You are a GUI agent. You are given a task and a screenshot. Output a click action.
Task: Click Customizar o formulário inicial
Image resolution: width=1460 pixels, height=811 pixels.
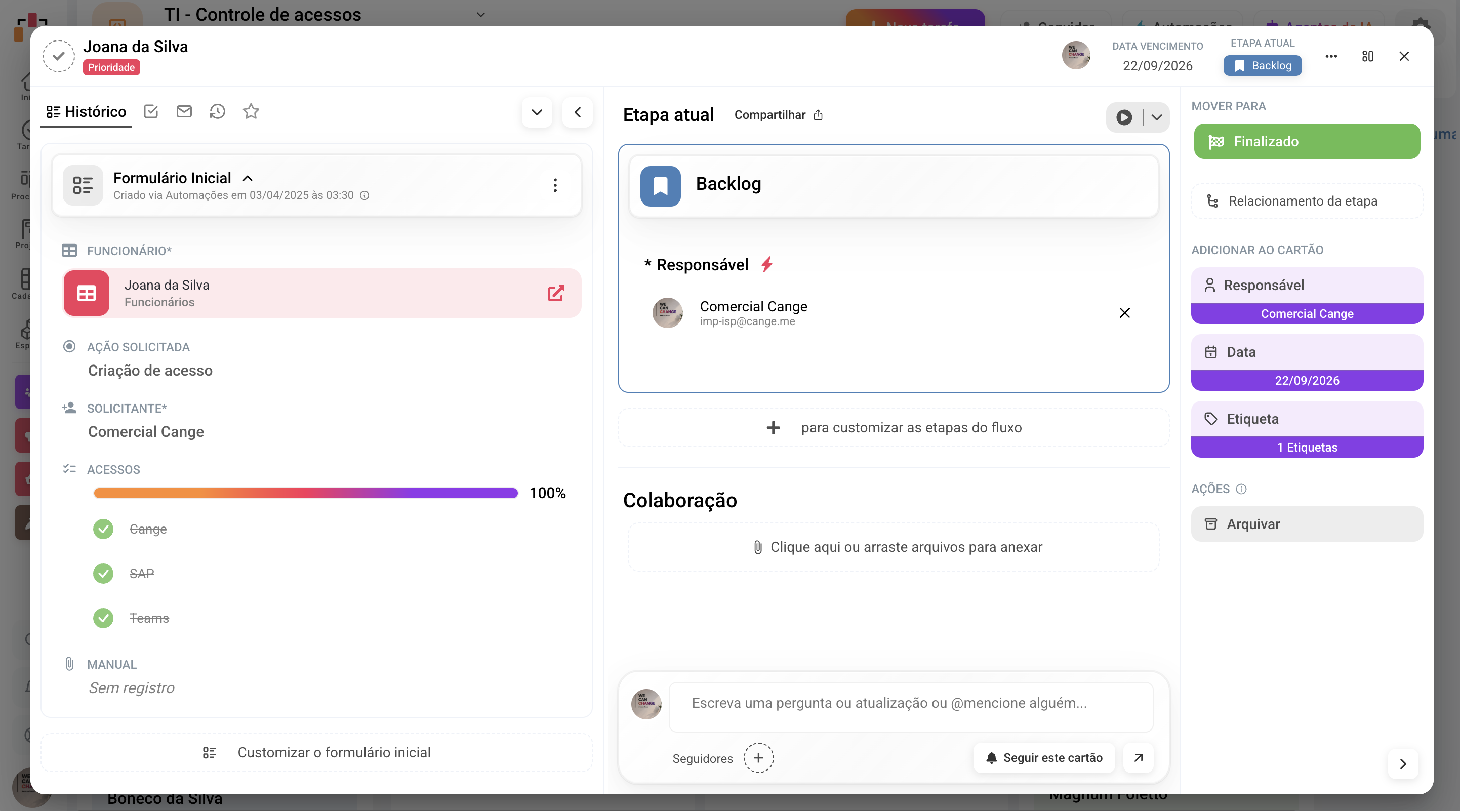[317, 753]
